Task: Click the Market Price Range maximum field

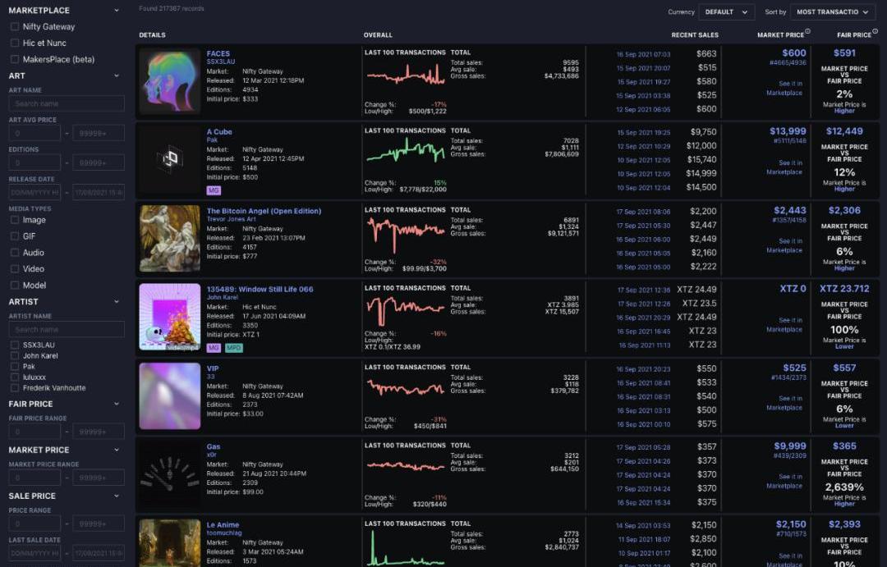Action: coord(99,478)
